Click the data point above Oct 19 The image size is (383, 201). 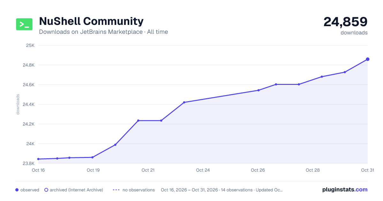(93, 157)
